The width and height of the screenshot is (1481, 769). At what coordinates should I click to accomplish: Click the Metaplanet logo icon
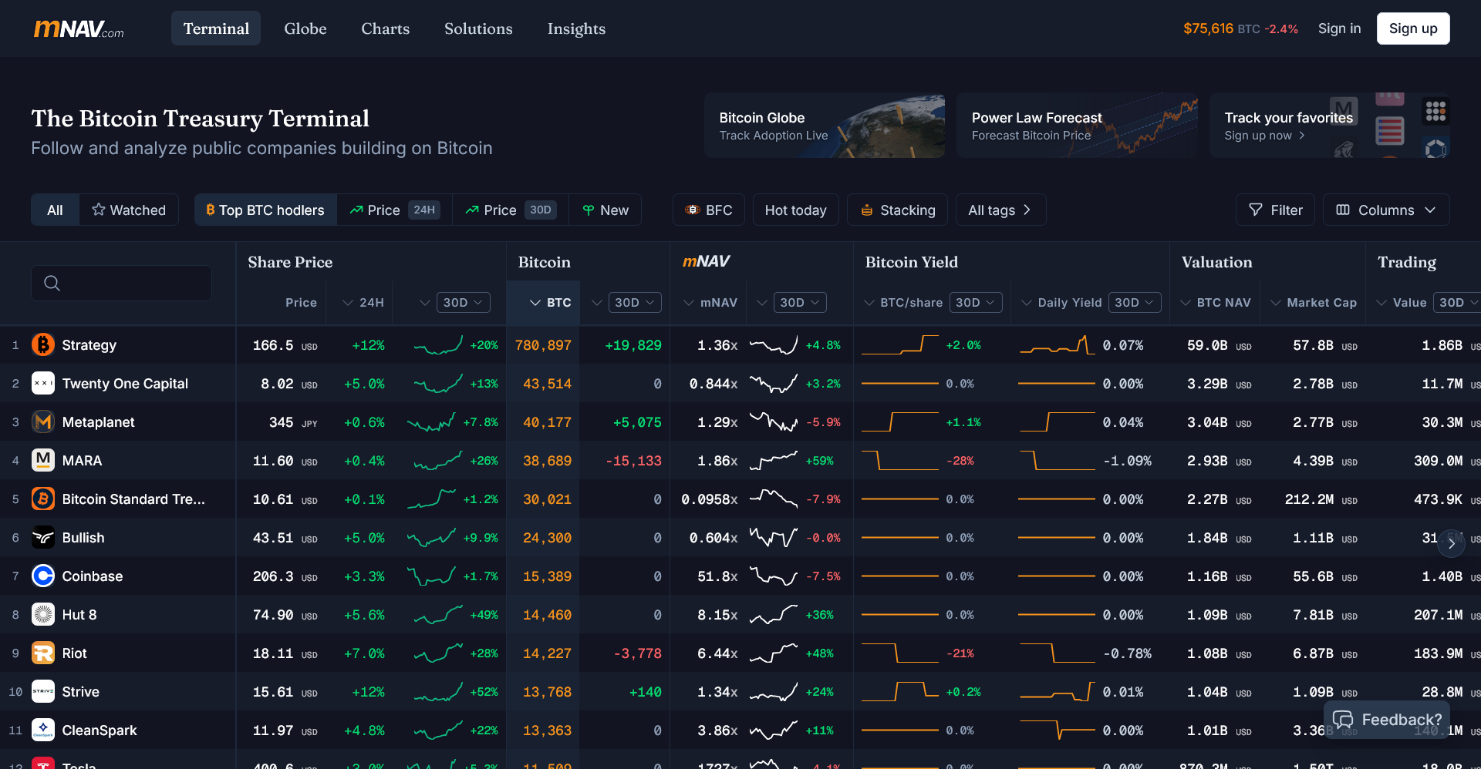coord(43,421)
